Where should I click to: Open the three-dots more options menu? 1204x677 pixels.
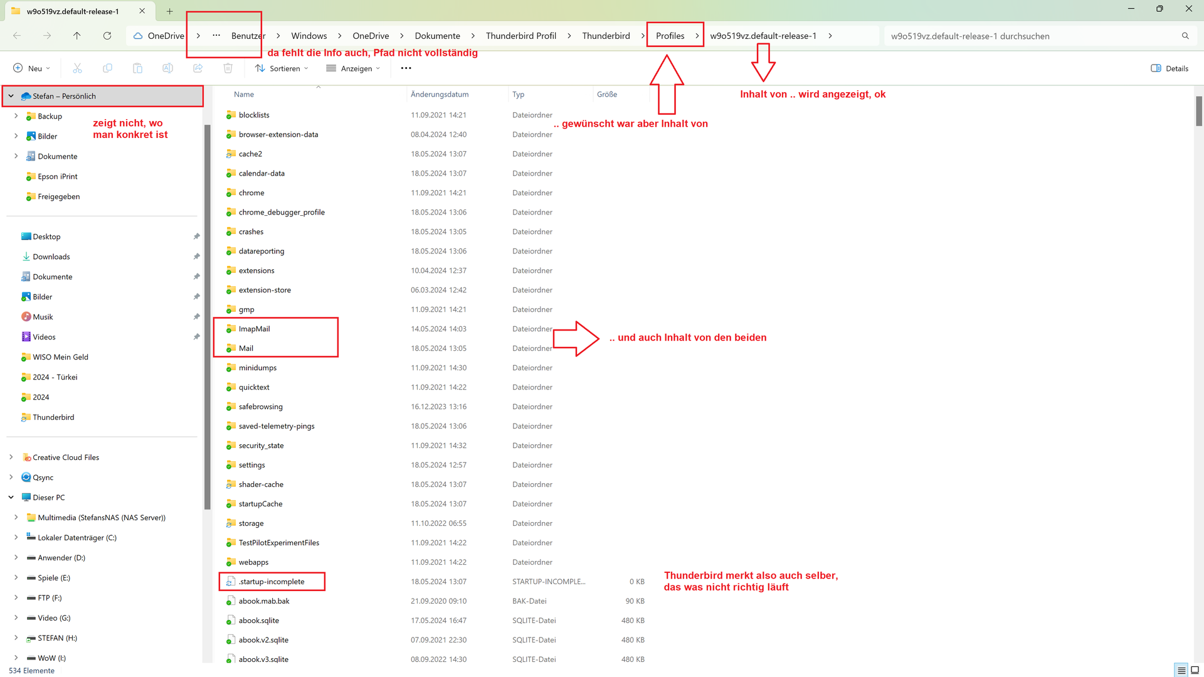406,68
